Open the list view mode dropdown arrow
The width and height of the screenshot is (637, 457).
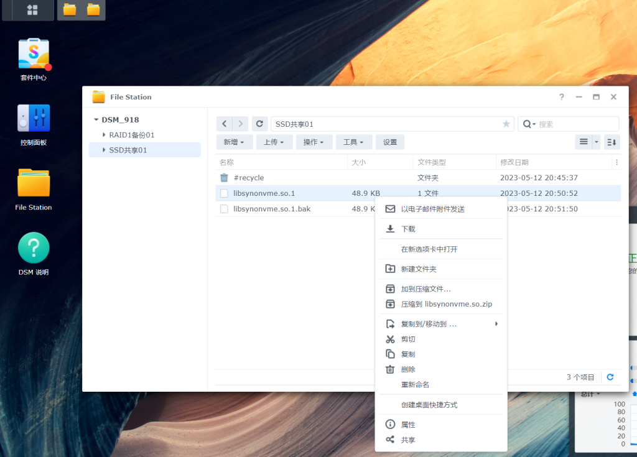point(597,142)
